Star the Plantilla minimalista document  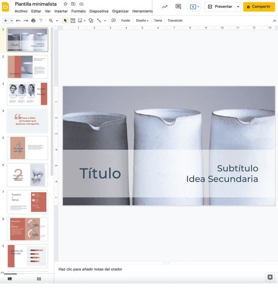(65, 4)
